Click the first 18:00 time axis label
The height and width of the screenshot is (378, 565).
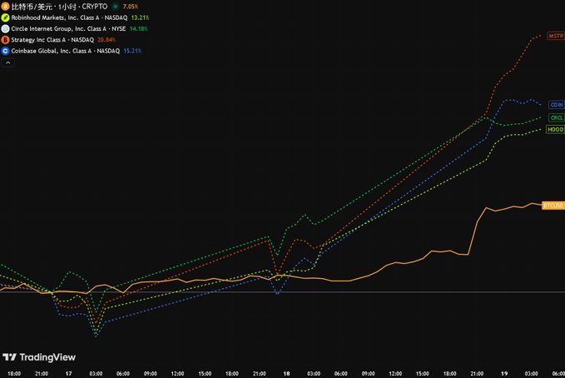pos(14,374)
